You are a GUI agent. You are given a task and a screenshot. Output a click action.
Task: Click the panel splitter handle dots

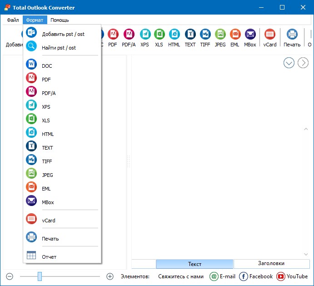pos(129,161)
